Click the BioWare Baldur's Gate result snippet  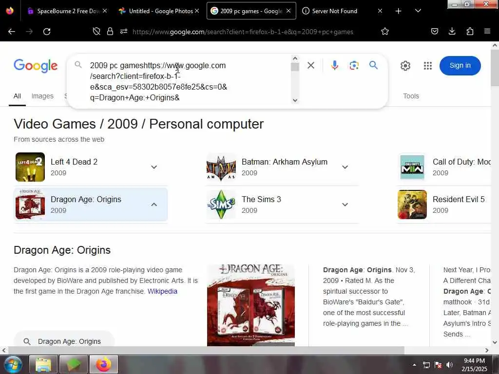(x=369, y=297)
